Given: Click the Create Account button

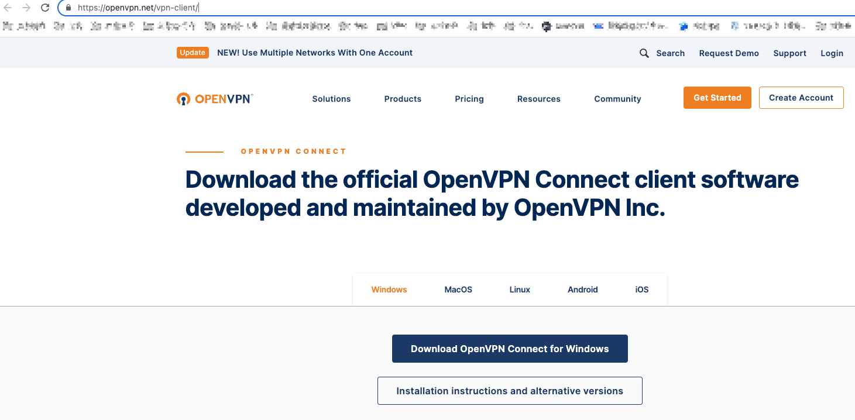Looking at the screenshot, I should point(801,98).
